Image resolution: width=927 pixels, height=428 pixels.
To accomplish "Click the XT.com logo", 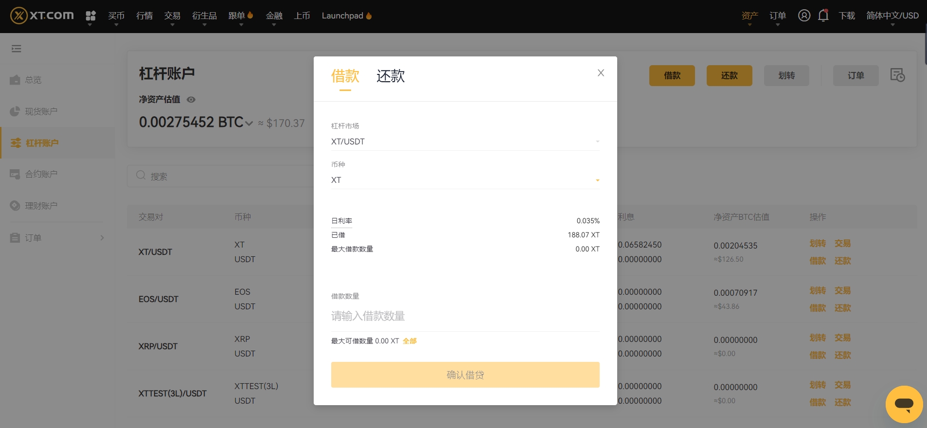I will click(42, 16).
